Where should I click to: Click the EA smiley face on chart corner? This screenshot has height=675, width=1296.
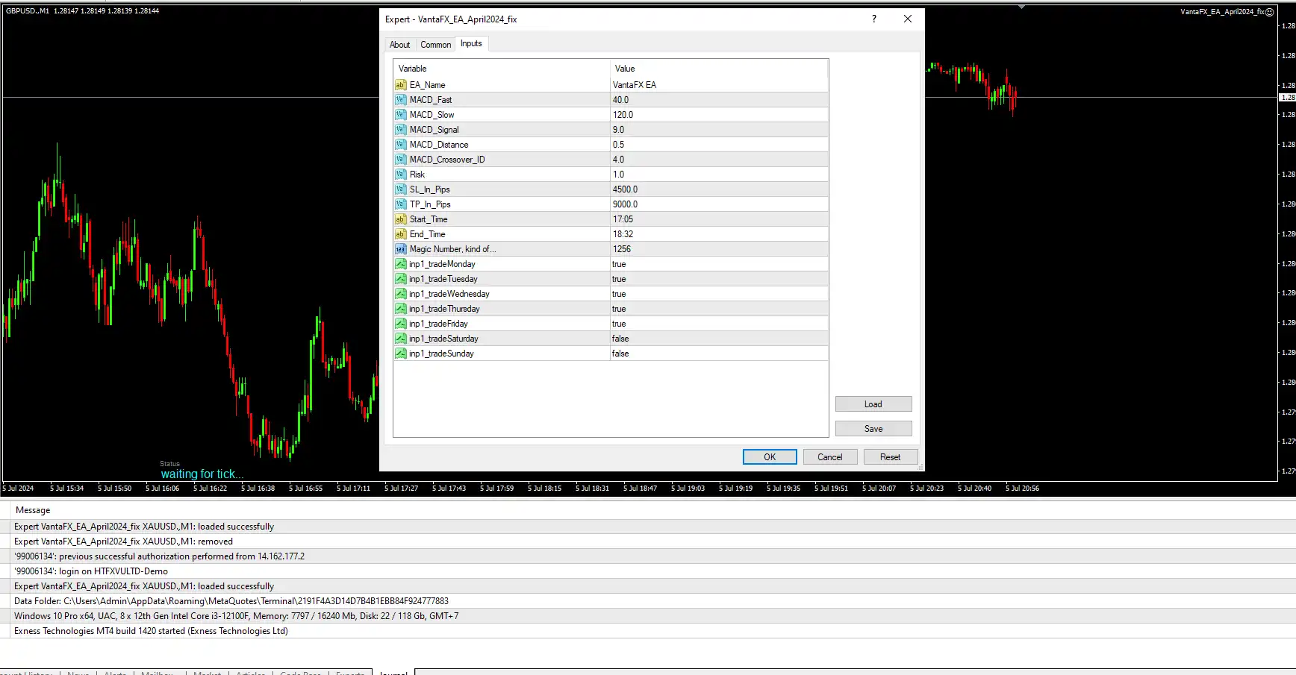pyautogui.click(x=1270, y=12)
